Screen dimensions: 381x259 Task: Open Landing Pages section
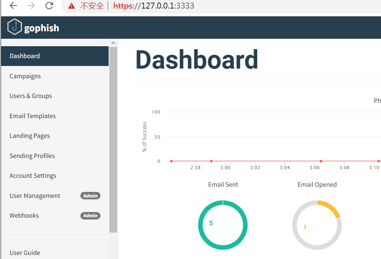pos(30,136)
